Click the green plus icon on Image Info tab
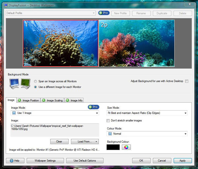The image size is (198, 169). (68, 101)
